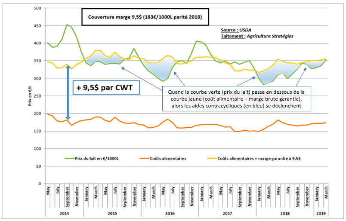The image size is (346, 221).
Task: Select the "Source : USDA" text
Action: pyautogui.click(x=236, y=30)
